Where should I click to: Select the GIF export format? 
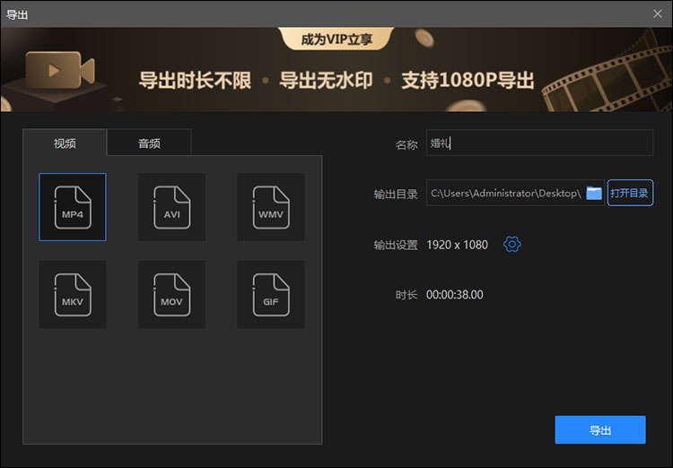pos(271,294)
